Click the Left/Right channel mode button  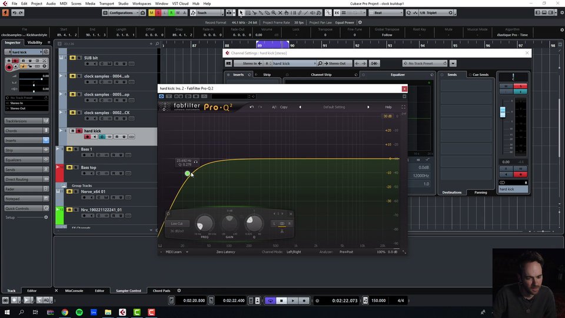294,252
